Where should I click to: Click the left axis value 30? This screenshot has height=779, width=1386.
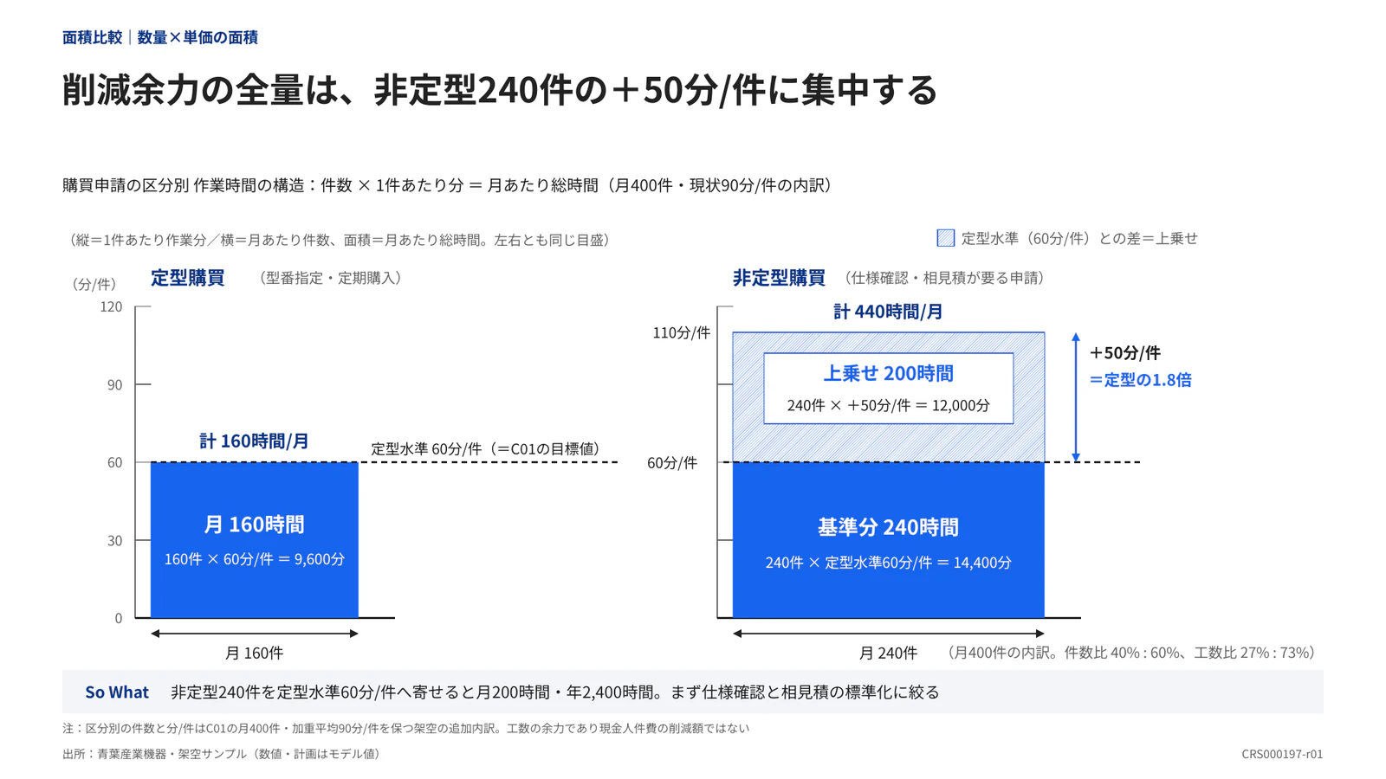pos(114,541)
